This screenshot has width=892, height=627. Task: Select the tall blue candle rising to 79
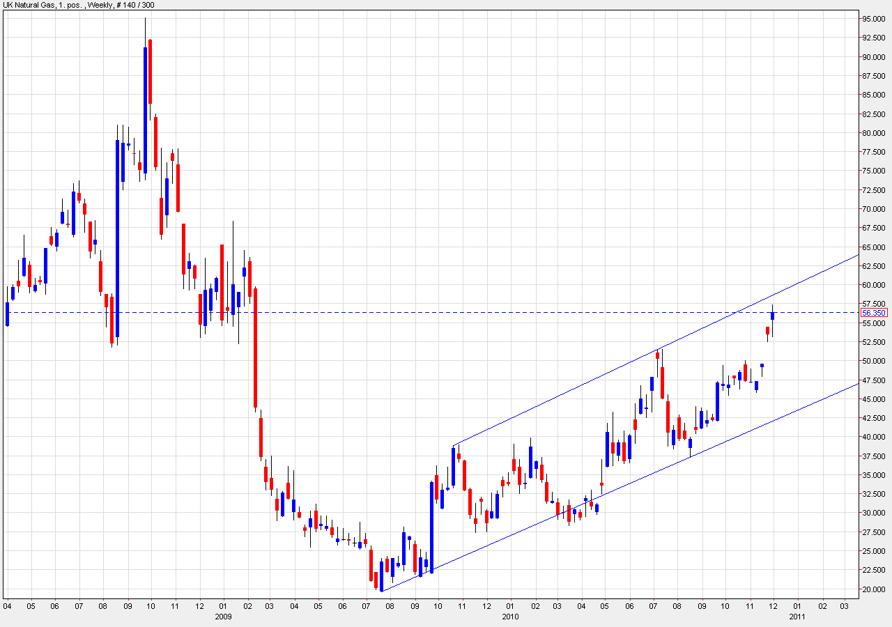(x=117, y=237)
